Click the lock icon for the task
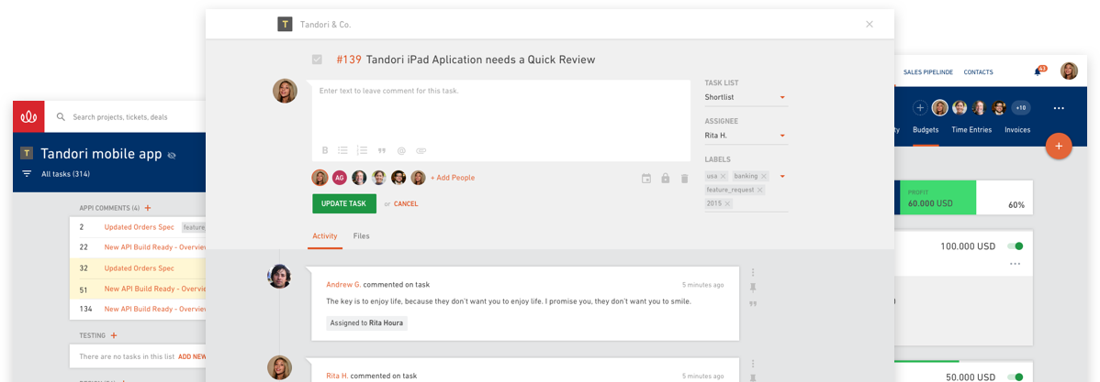This screenshot has height=382, width=1100. point(665,179)
